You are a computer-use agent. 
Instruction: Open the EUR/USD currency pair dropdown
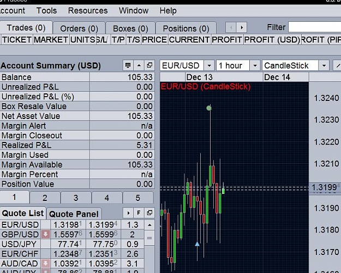click(209, 66)
